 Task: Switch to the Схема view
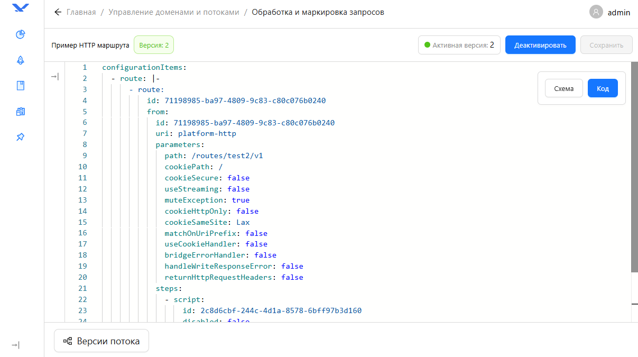(x=563, y=89)
